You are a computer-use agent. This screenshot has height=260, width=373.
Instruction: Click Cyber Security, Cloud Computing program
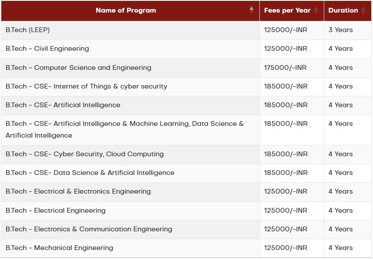coord(85,154)
